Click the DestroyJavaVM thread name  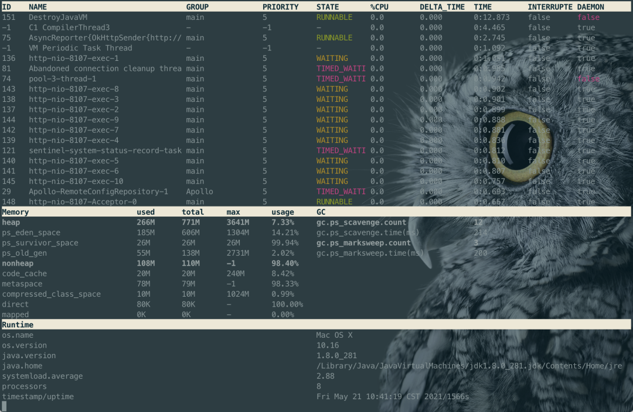(x=57, y=18)
